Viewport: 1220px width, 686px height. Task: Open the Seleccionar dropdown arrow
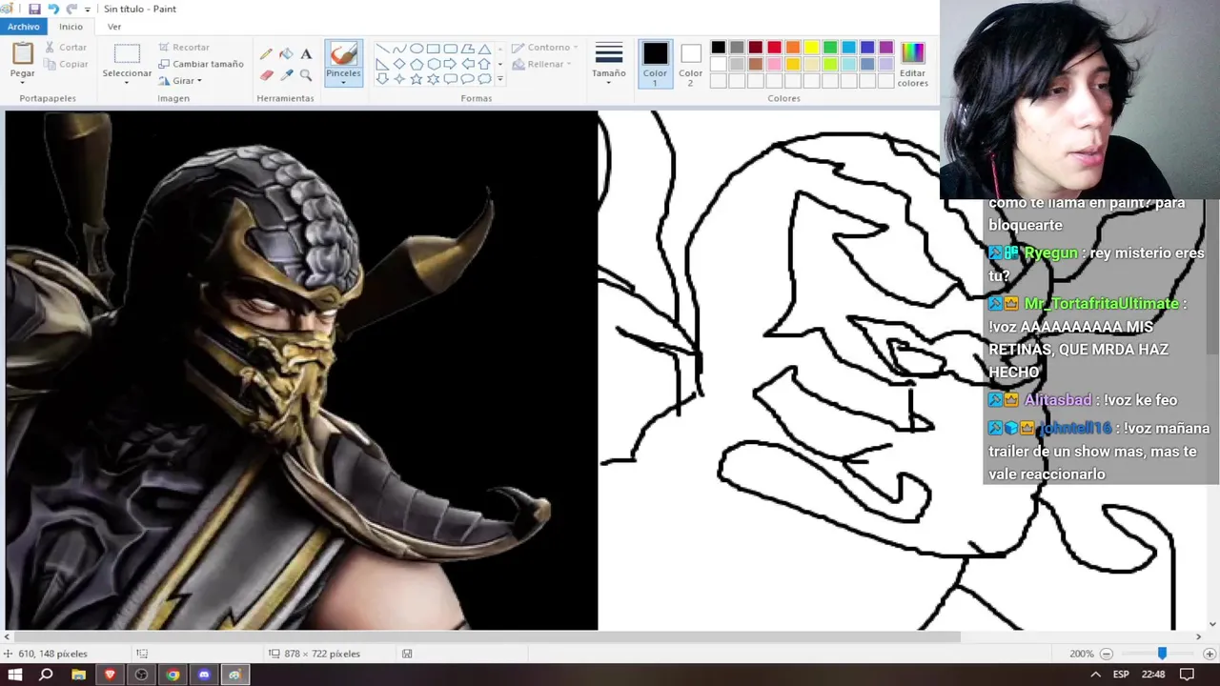click(x=127, y=83)
